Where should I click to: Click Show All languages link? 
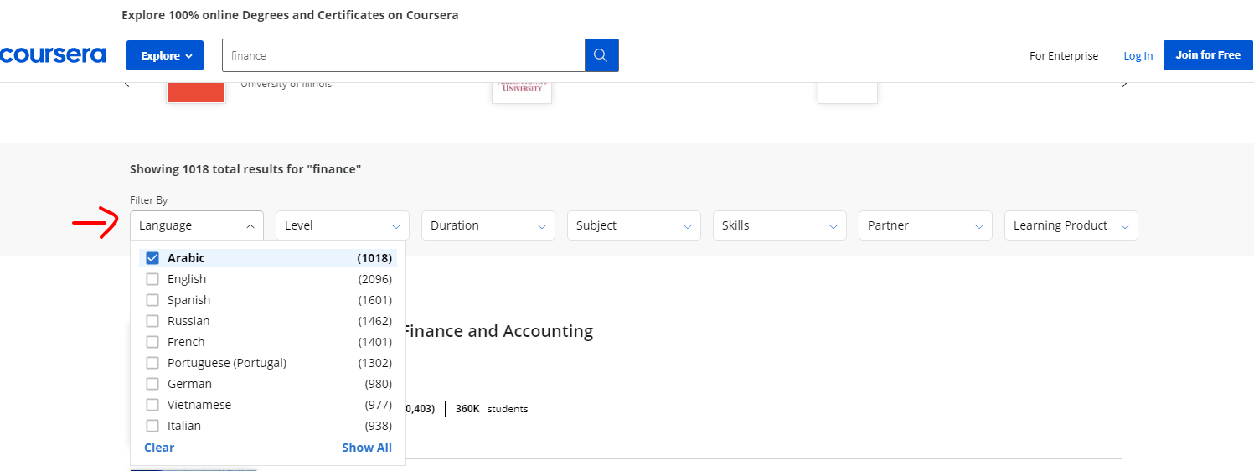tap(367, 448)
